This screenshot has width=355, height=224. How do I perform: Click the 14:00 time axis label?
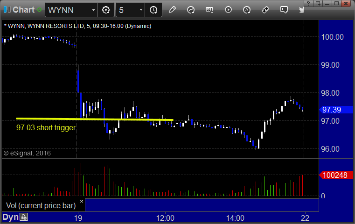[235, 218]
